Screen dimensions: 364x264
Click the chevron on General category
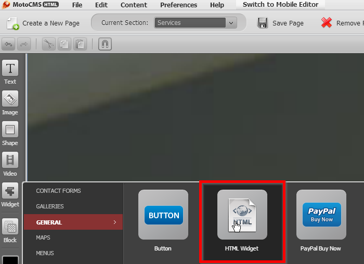point(115,222)
